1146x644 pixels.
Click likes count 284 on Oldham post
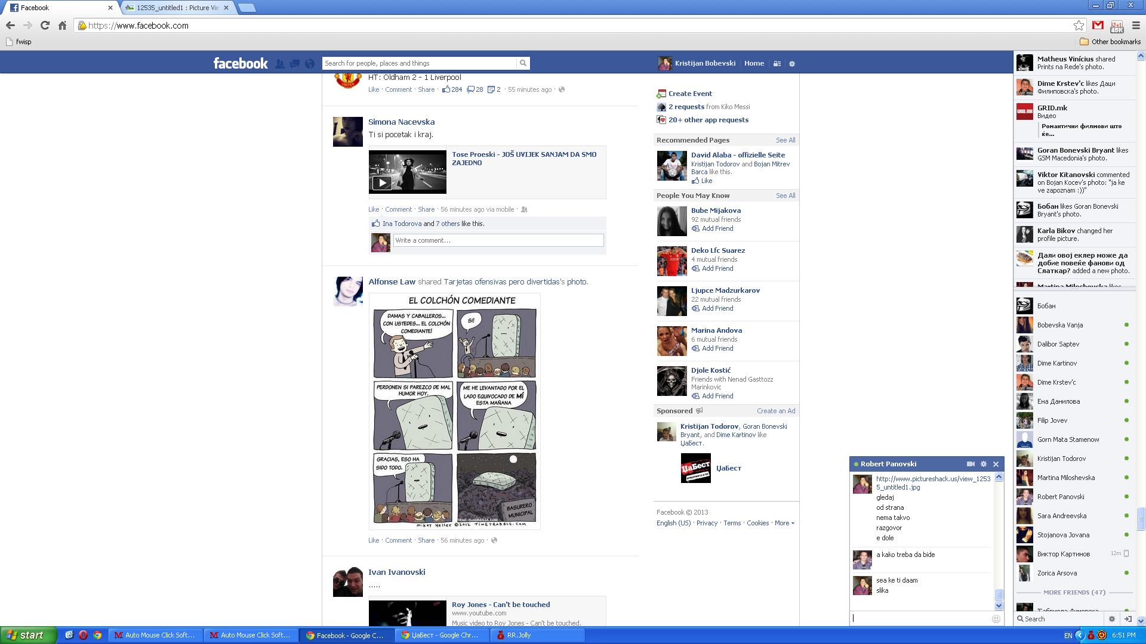(x=452, y=89)
